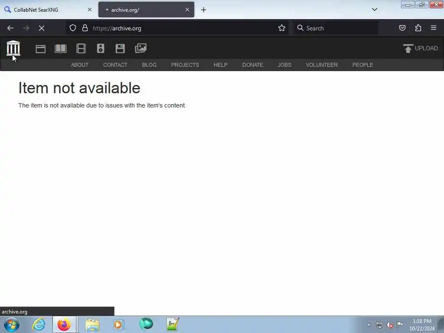Screen dimensions: 444x333
Task: Close the archive.org tab
Action: pyautogui.click(x=187, y=10)
